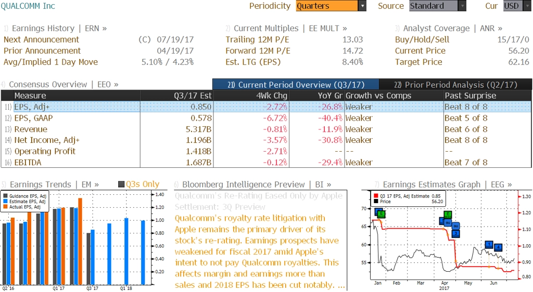Click Beat 7 of 8 surprise cell
The height and width of the screenshot is (292, 533).
coord(466,163)
